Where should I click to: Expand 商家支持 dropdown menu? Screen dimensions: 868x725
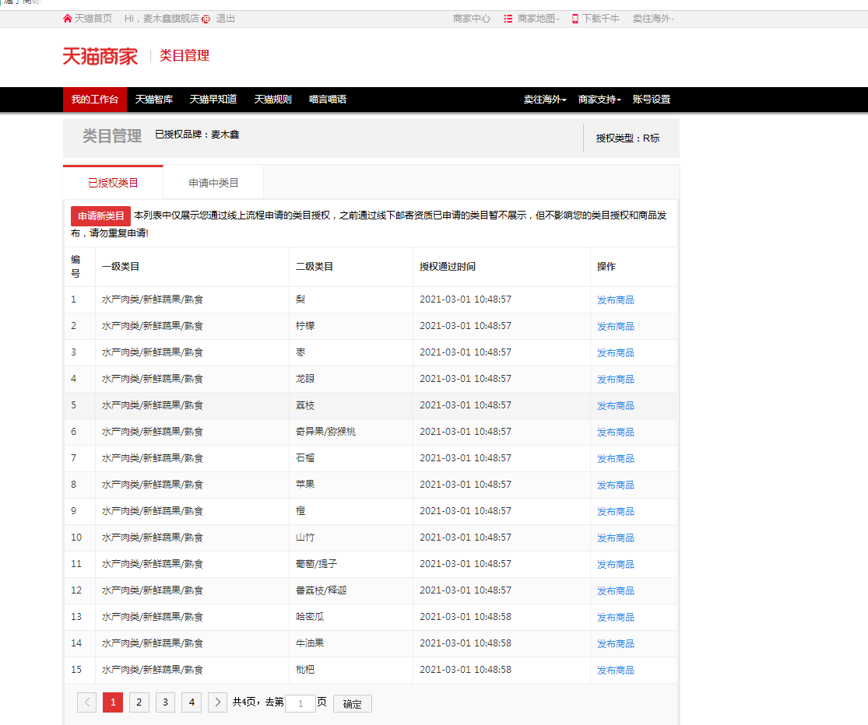(x=599, y=100)
